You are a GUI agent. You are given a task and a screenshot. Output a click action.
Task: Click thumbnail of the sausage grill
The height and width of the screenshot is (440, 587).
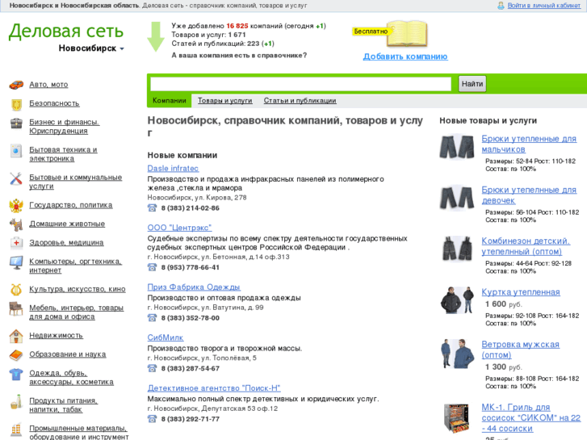click(457, 418)
